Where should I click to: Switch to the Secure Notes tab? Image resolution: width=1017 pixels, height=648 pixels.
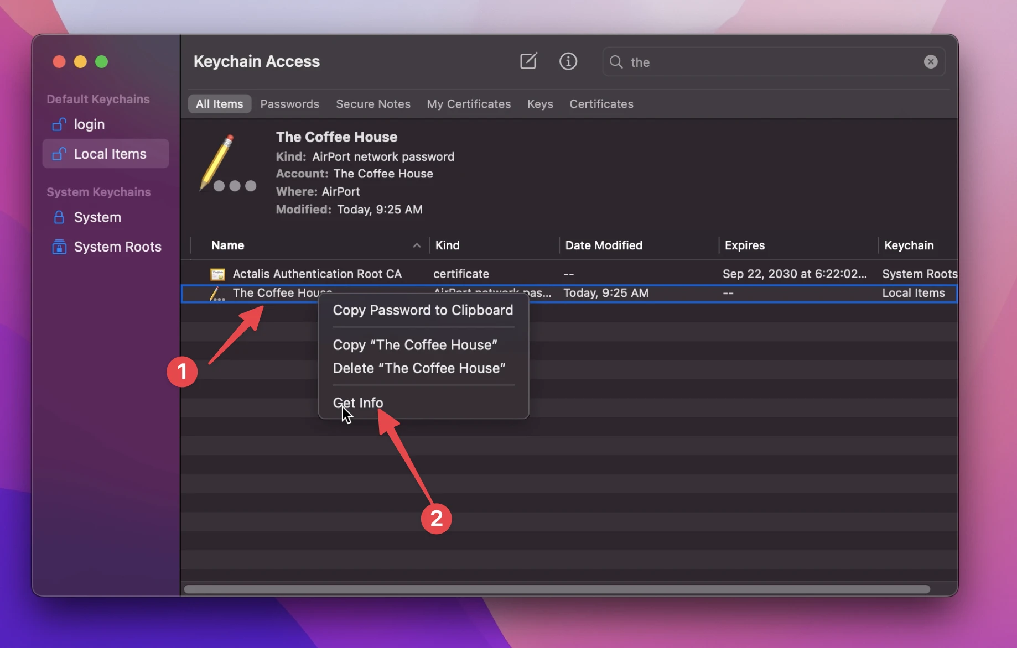pos(373,104)
